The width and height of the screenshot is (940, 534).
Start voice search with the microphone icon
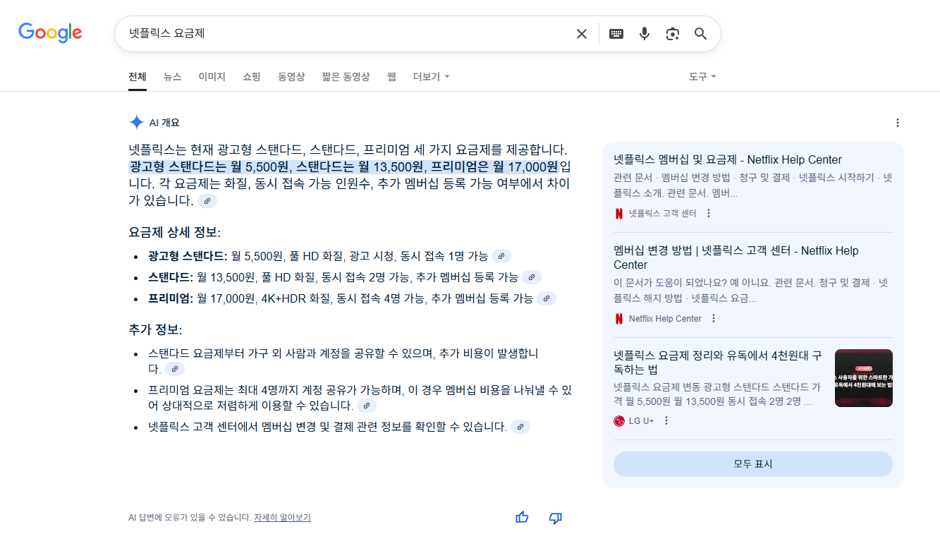click(645, 34)
